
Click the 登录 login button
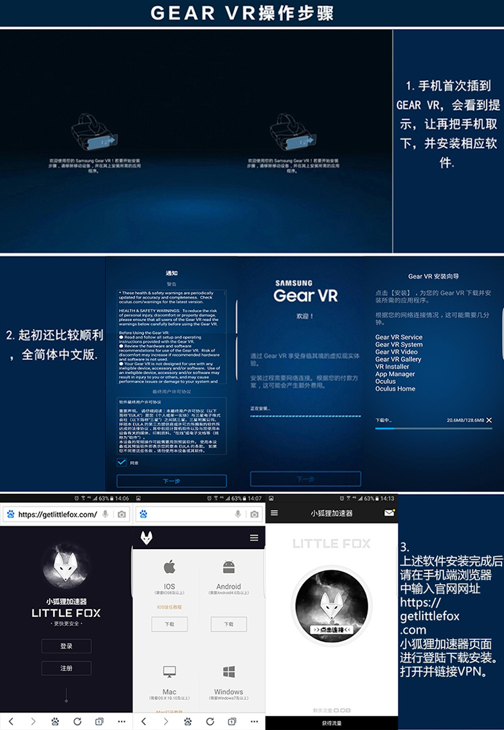(66, 646)
